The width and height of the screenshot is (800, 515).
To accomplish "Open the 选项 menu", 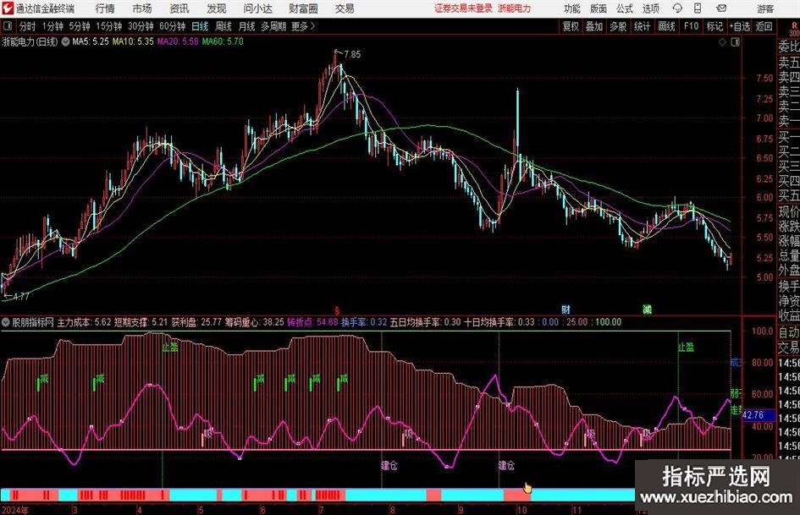I will [650, 8].
